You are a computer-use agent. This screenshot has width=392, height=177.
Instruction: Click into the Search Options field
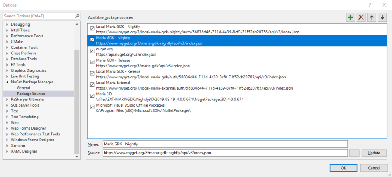[39, 16]
